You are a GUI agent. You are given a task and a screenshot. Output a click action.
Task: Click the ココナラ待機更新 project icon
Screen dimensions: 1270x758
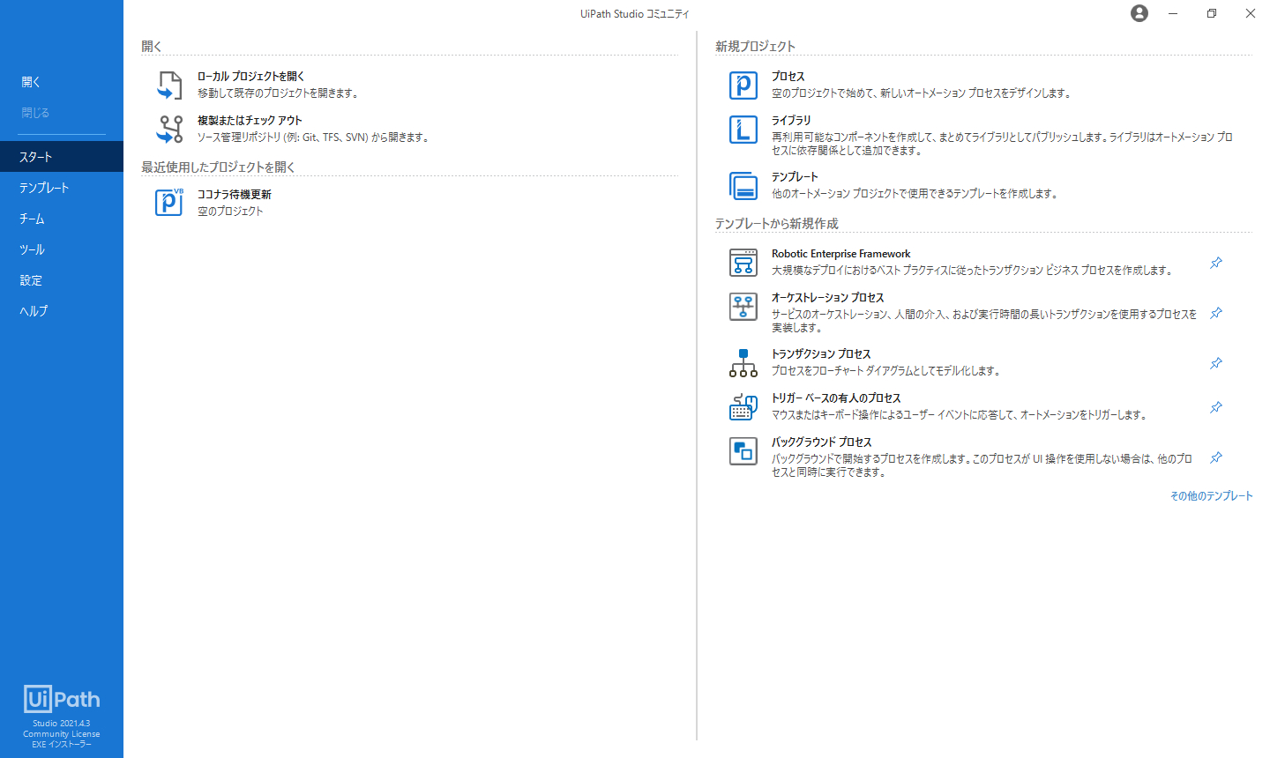coord(169,203)
